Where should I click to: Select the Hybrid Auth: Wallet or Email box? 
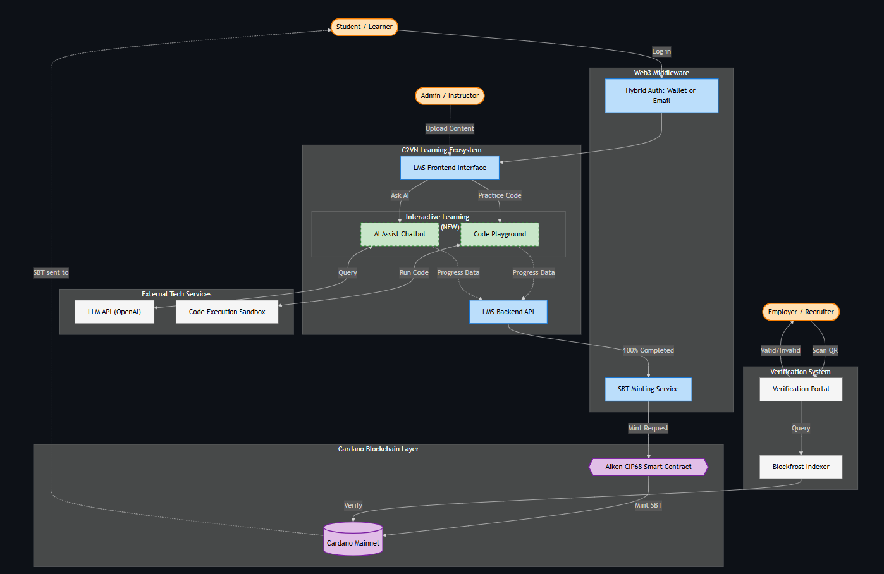pyautogui.click(x=661, y=96)
